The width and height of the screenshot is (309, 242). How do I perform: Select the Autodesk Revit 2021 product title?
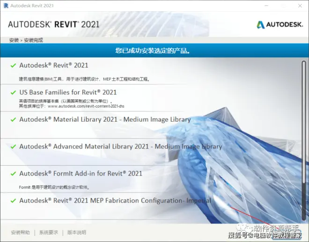coord(53,65)
